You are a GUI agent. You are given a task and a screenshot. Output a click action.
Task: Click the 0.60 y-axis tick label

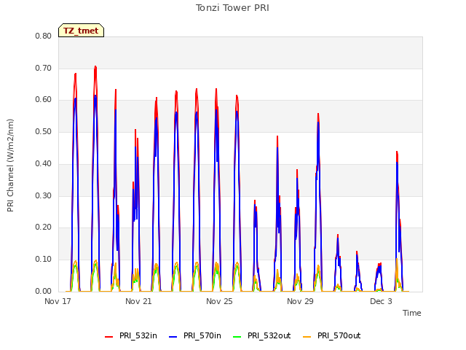coord(44,99)
